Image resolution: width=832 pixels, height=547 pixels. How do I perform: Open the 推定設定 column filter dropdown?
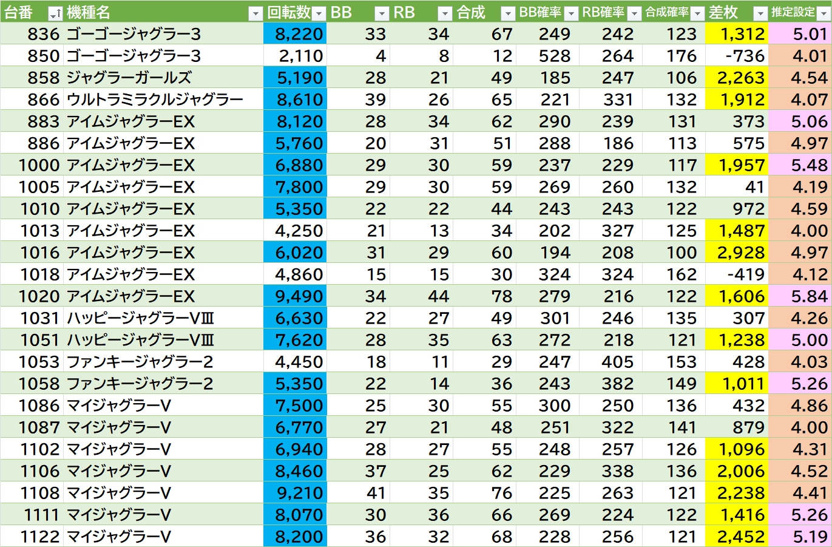[823, 13]
